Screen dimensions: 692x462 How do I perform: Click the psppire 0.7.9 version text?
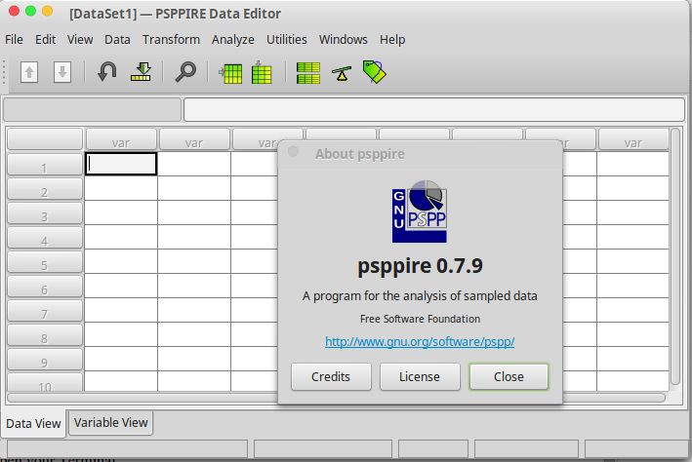pyautogui.click(x=420, y=266)
